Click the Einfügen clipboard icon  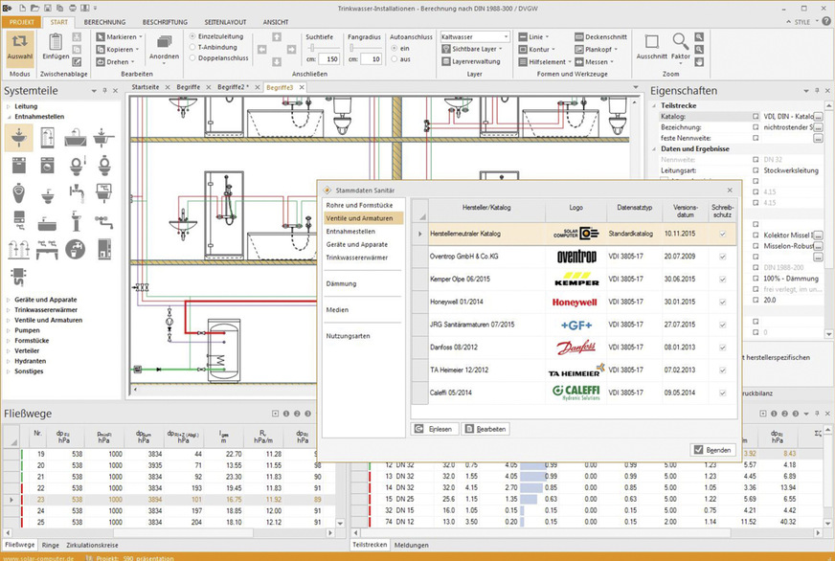tap(56, 48)
